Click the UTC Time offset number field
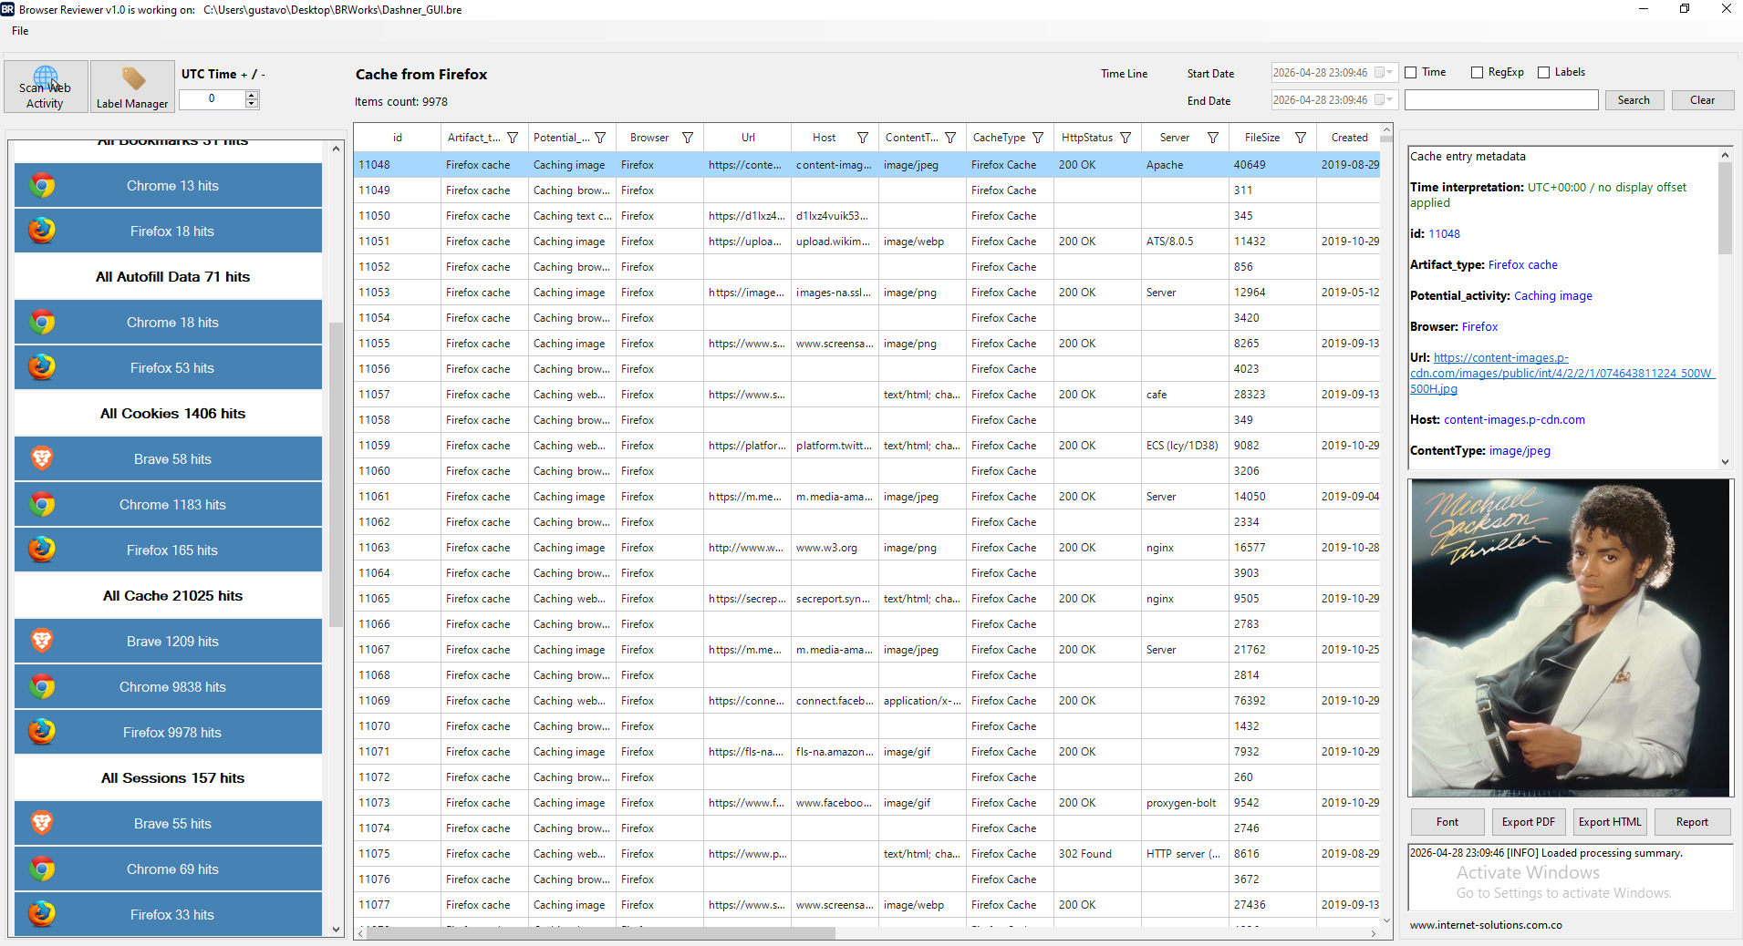This screenshot has width=1743, height=946. 212,99
